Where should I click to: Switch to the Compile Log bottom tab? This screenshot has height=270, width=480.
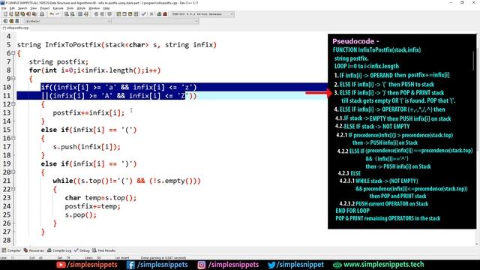point(59,250)
